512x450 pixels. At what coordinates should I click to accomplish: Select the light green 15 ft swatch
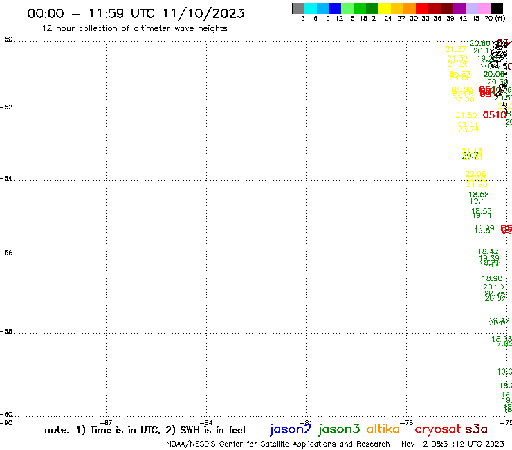pos(347,8)
